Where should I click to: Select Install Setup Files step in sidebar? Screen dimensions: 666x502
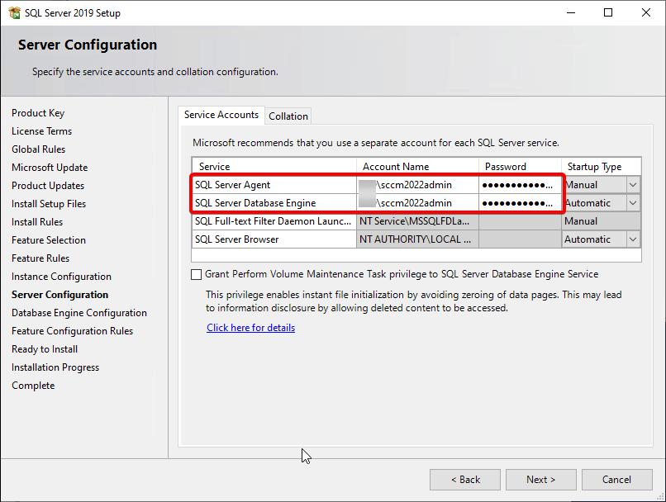(x=49, y=205)
